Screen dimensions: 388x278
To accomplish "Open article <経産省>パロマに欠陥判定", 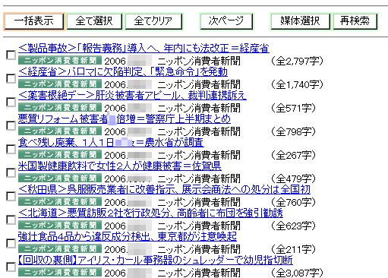I will click(123, 71).
